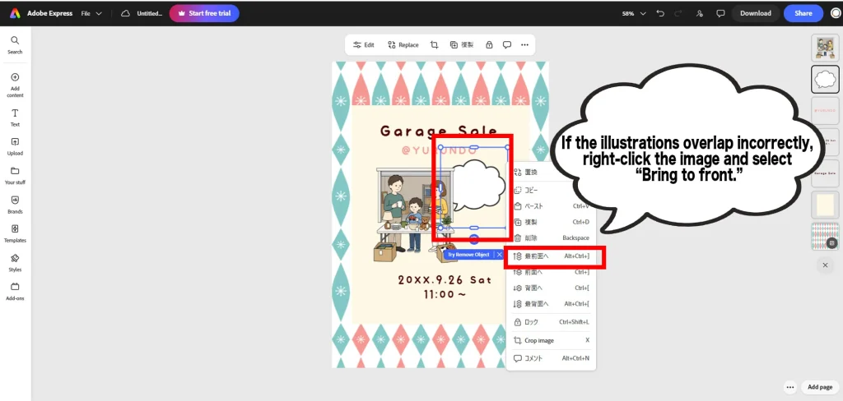843x401 pixels.
Task: Choose コピー in the context menu
Action: click(551, 190)
